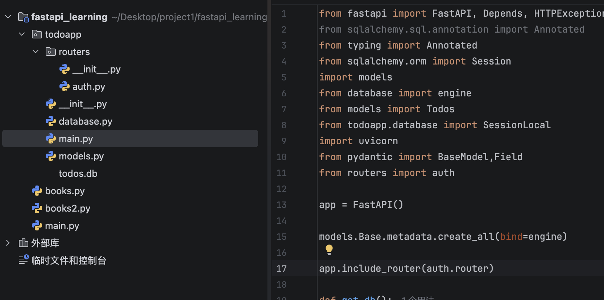Open __init__.py inside routers
Viewport: 604px width, 300px height.
[x=96, y=69]
